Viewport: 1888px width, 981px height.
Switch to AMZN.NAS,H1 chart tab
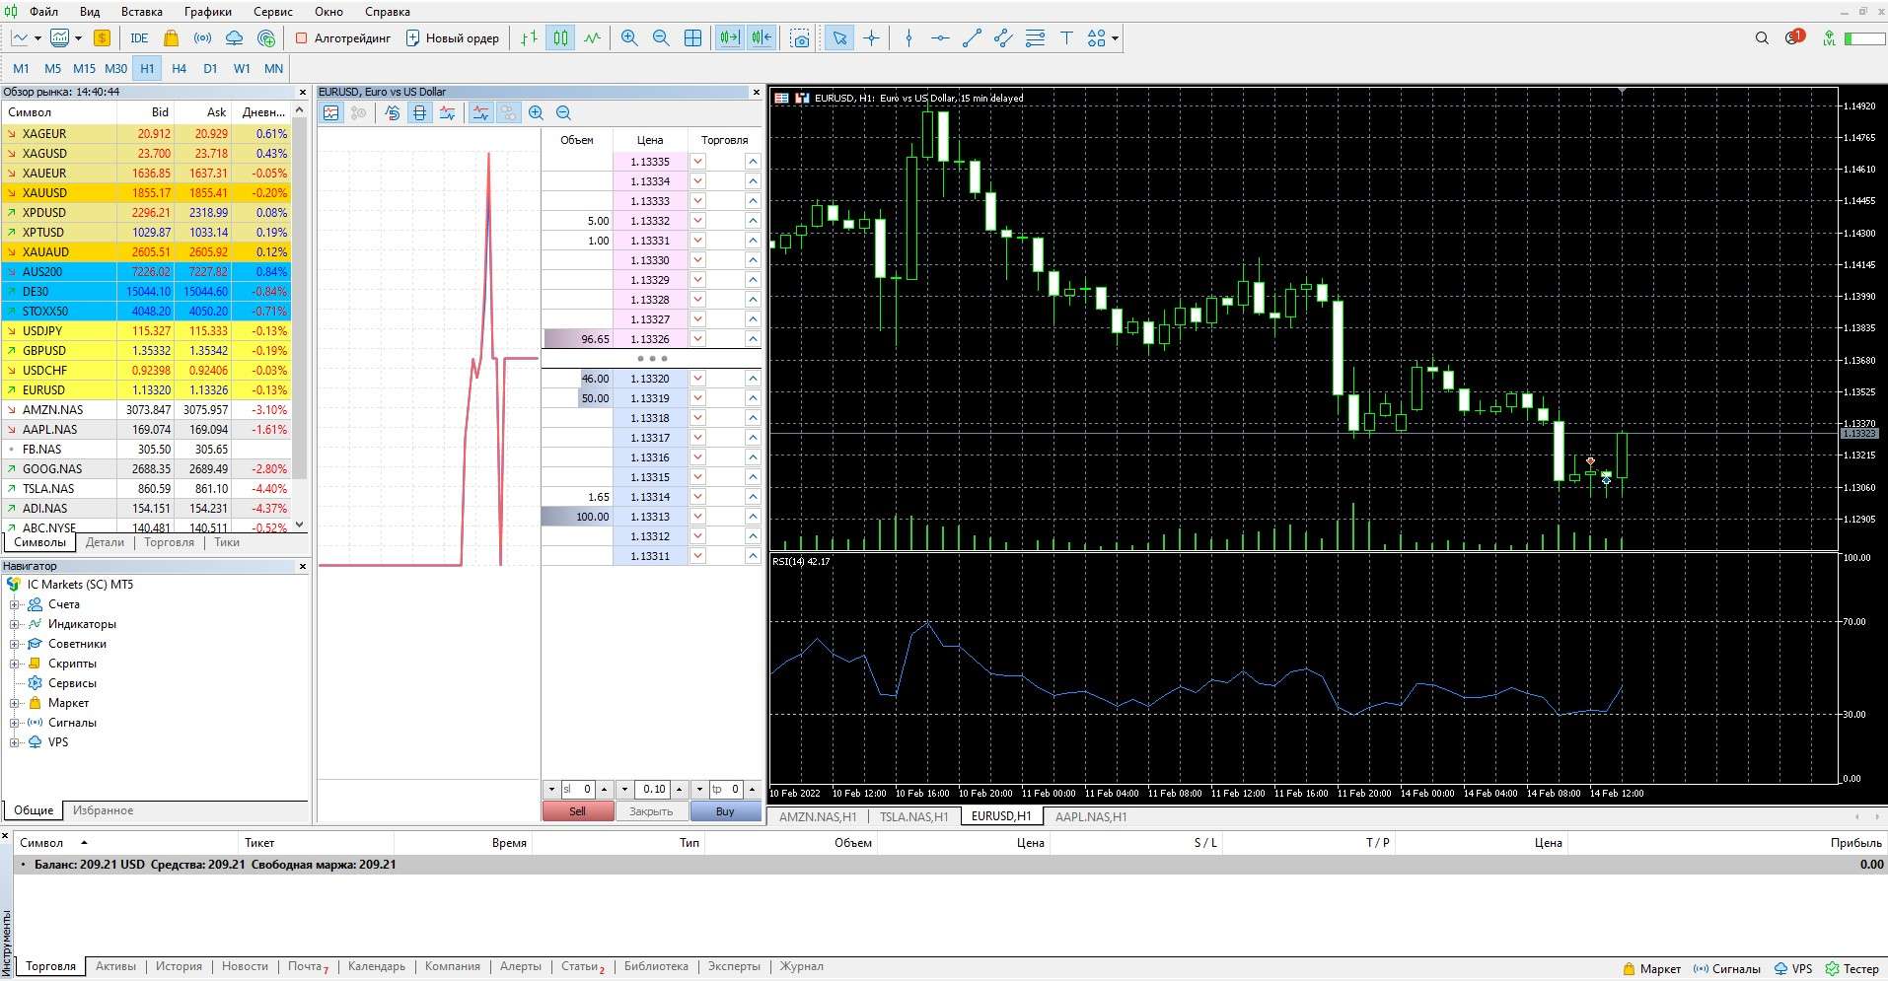click(818, 816)
